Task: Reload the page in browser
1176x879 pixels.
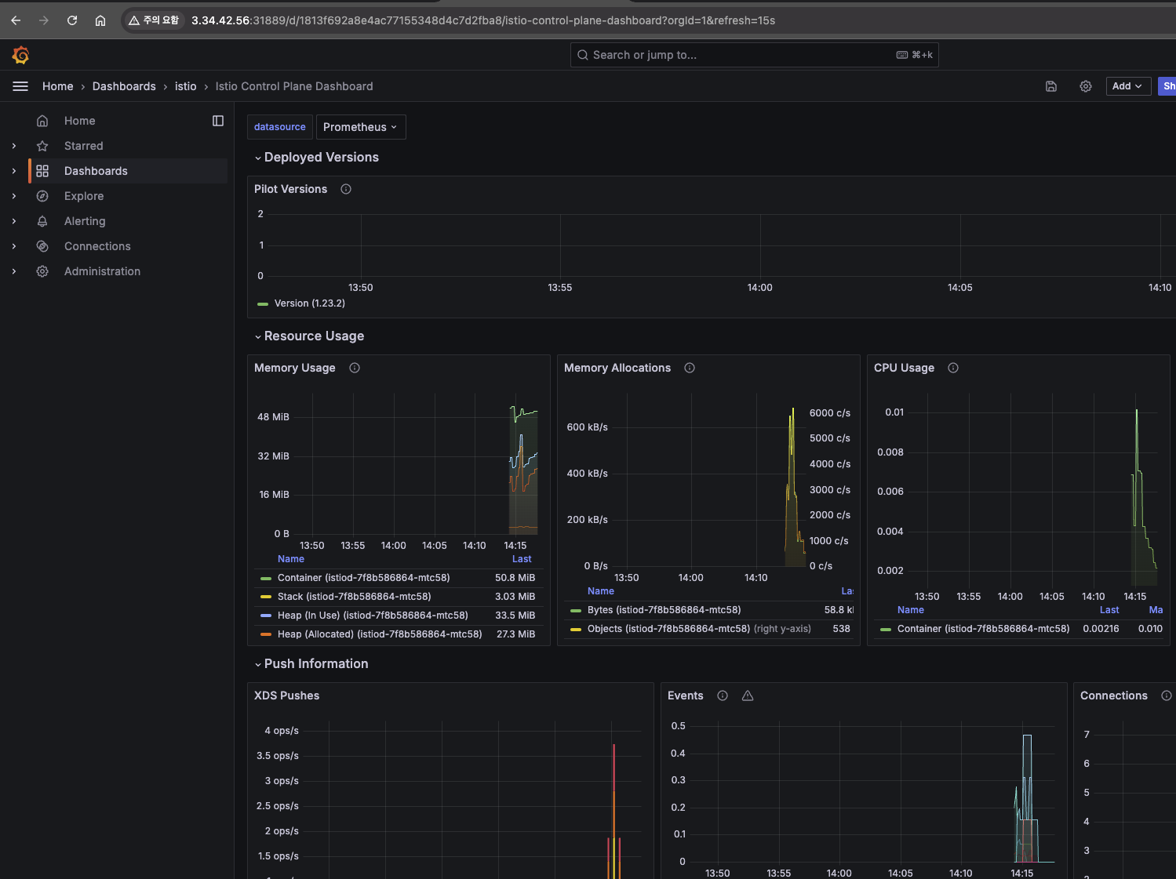Action: click(72, 20)
